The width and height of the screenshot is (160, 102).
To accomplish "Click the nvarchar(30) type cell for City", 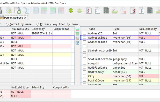I will point(125,76).
